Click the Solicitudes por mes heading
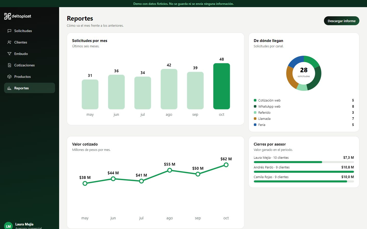The width and height of the screenshot is (367, 229). [90, 40]
